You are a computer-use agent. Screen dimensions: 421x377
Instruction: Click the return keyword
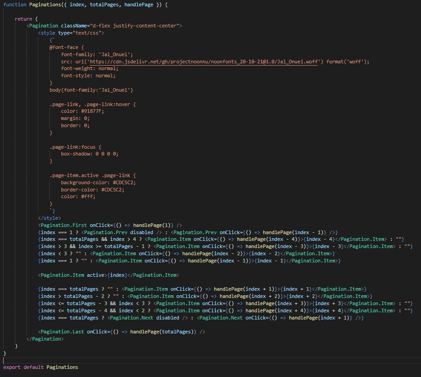[23, 18]
